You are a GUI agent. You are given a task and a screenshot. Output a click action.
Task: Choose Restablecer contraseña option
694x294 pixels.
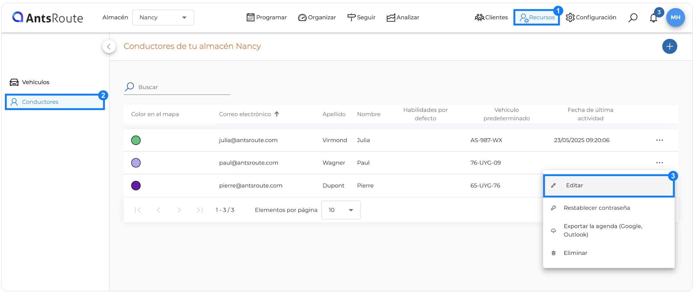pos(609,208)
